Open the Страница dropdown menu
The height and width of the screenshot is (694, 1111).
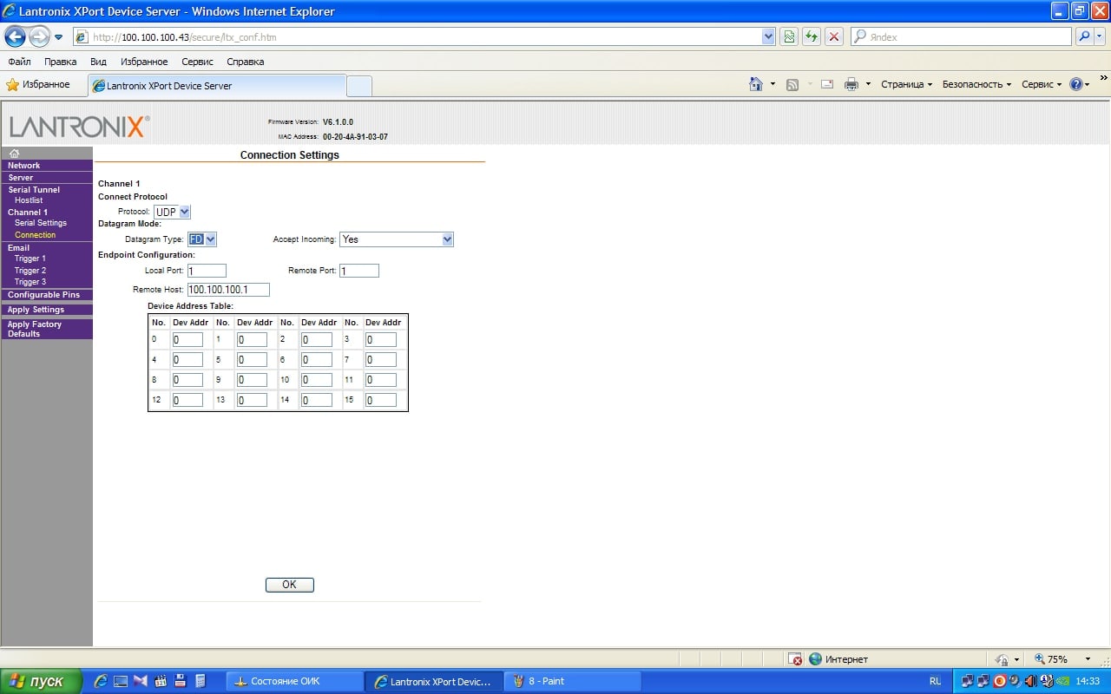click(906, 84)
